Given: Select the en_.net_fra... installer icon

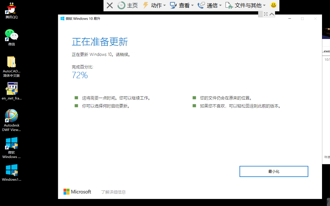Looking at the screenshot, I should 12,91.
